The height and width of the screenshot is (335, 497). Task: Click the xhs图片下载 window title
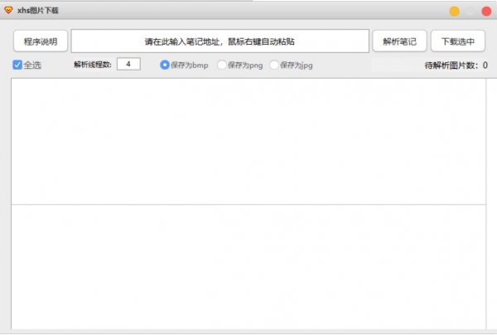click(x=38, y=11)
